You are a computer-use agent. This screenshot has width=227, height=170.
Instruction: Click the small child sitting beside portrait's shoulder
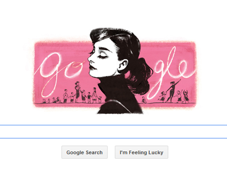click(144, 100)
